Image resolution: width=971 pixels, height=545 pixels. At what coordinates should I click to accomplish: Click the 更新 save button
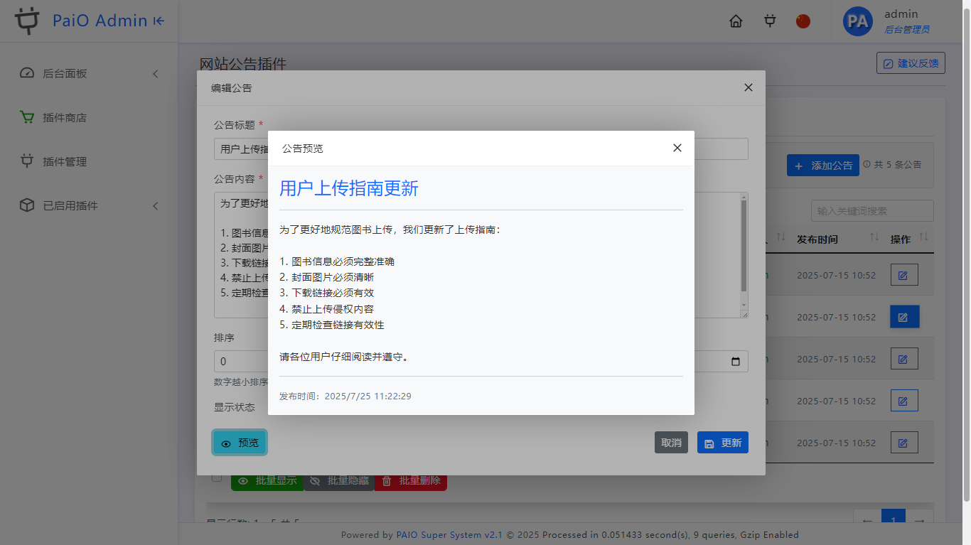tap(723, 443)
